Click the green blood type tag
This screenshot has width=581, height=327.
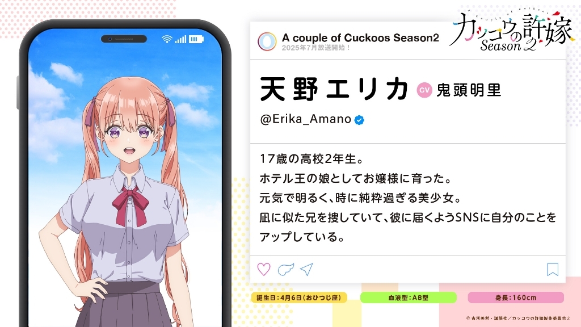pos(409,297)
